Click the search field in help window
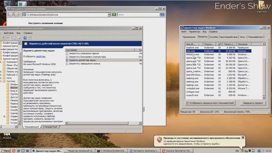This screenshot has width=272, height=153. pos(138,15)
